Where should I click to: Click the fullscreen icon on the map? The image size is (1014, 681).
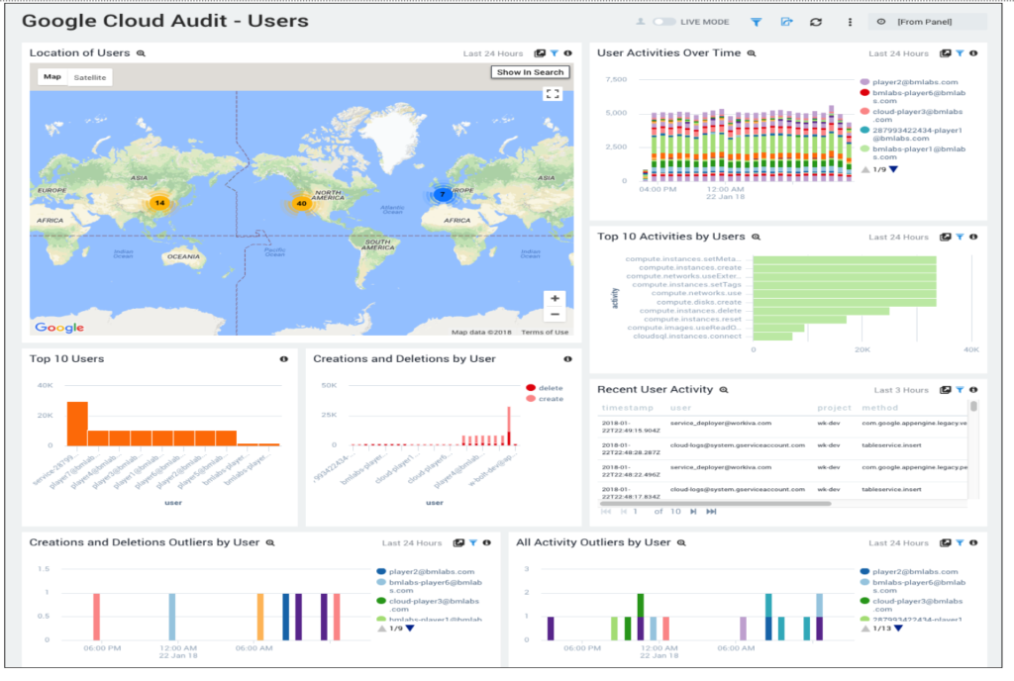553,94
